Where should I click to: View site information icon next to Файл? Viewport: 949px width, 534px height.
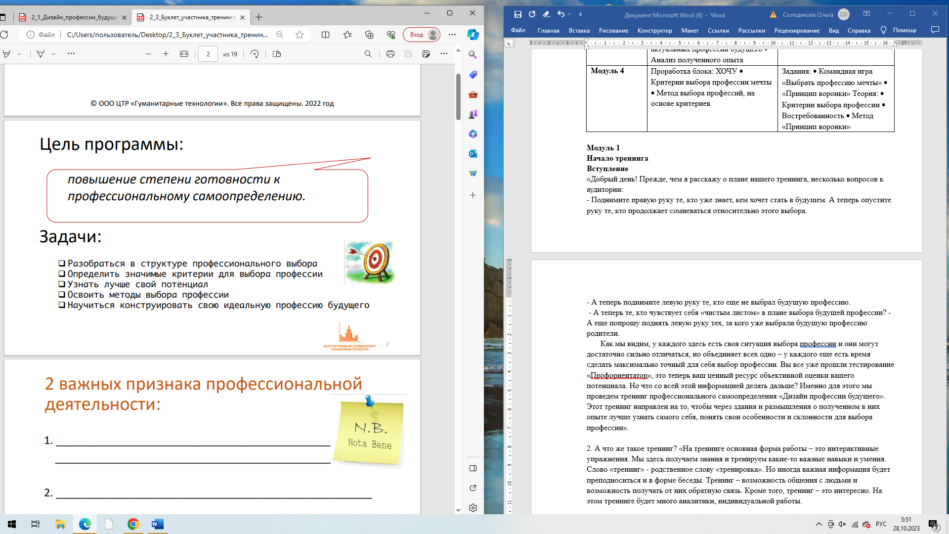click(x=31, y=35)
